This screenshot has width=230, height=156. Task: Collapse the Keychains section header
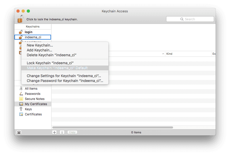tap(33, 26)
